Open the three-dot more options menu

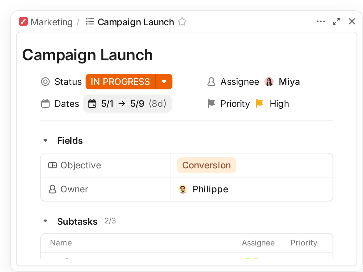(321, 21)
